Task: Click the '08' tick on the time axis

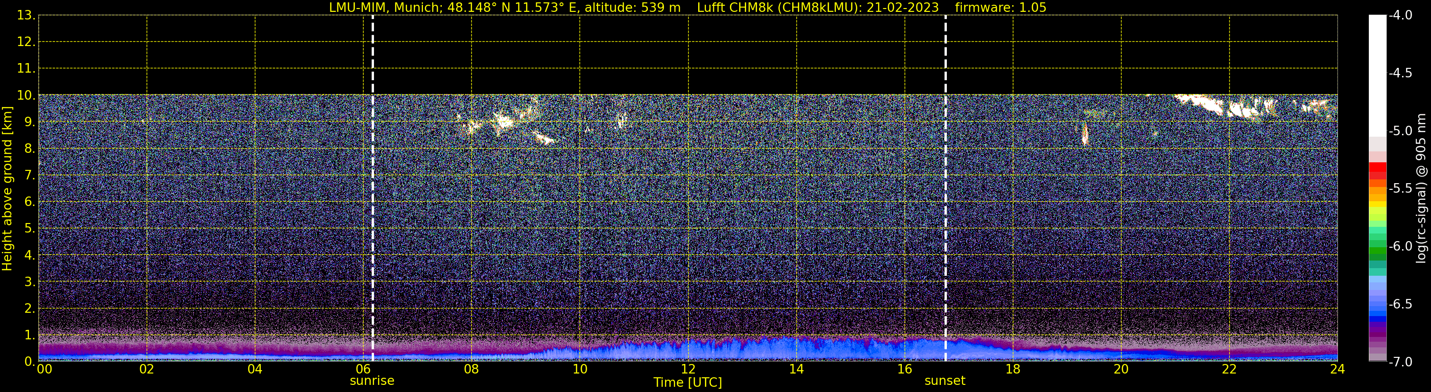Action: 472,369
